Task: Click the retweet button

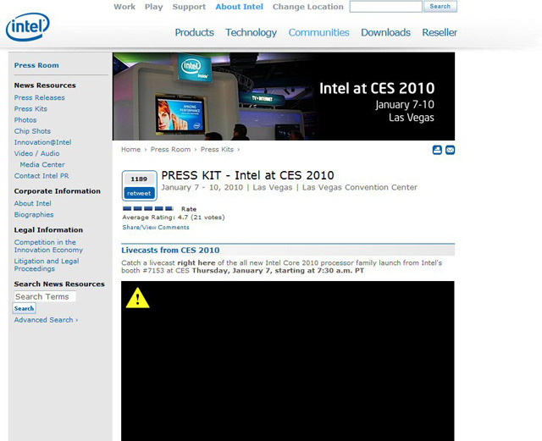Action: tap(139, 193)
